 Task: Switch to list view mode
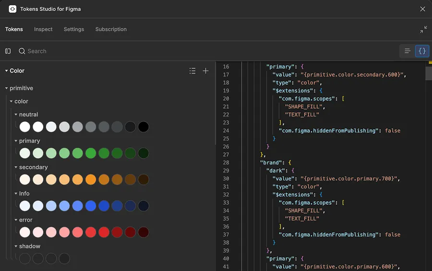[x=408, y=51]
